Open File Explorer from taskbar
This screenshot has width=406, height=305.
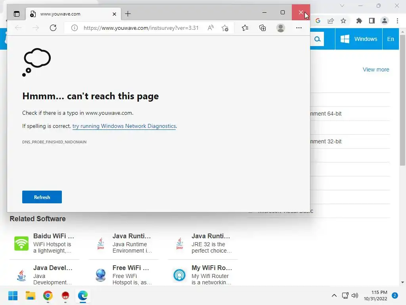coord(30,295)
